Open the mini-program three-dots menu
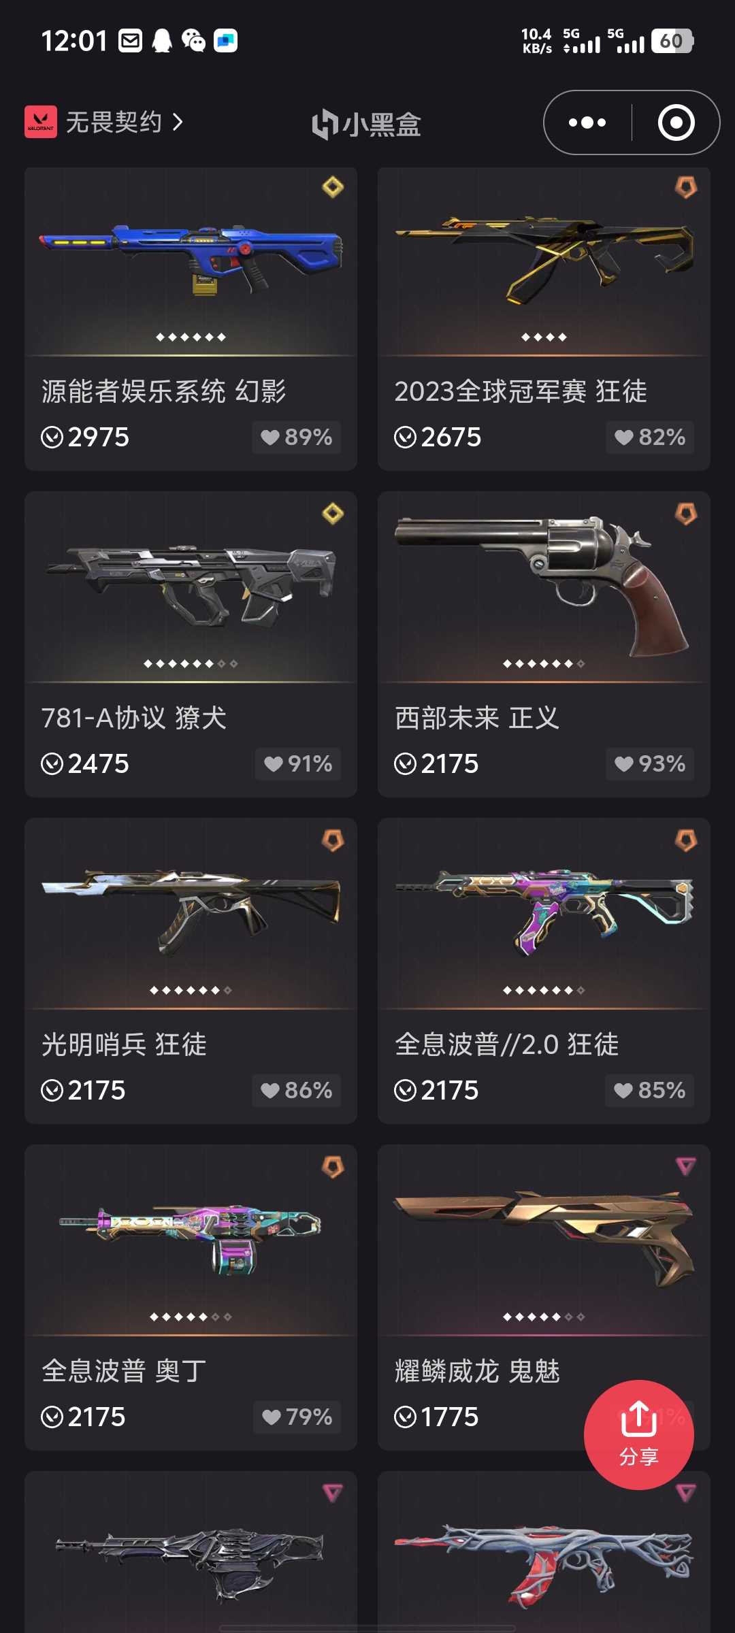Viewport: 735px width, 1633px height. [587, 122]
